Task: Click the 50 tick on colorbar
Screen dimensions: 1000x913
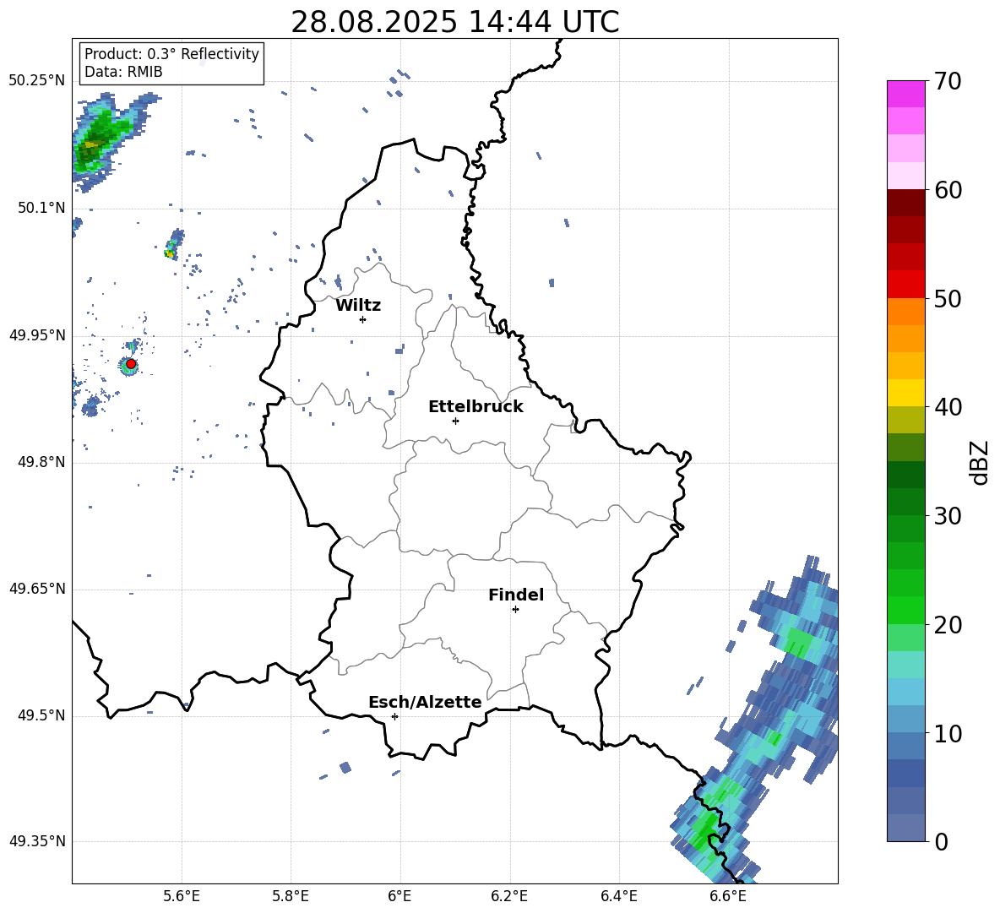Action: [948, 299]
